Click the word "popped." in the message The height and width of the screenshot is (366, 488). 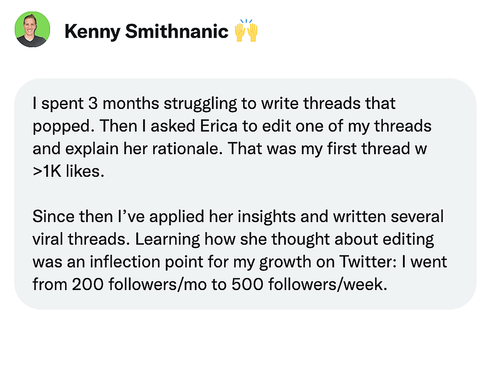pos(64,126)
